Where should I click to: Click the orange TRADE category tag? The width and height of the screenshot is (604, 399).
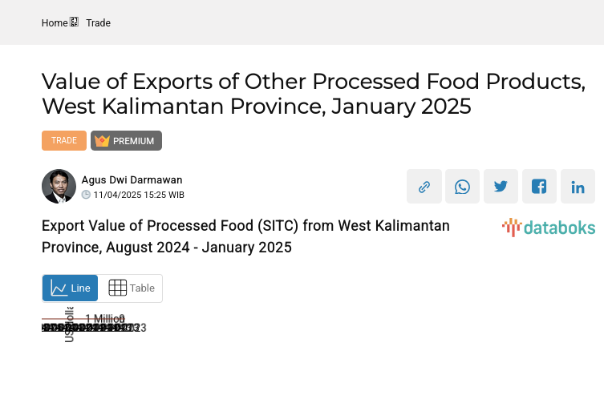click(64, 141)
